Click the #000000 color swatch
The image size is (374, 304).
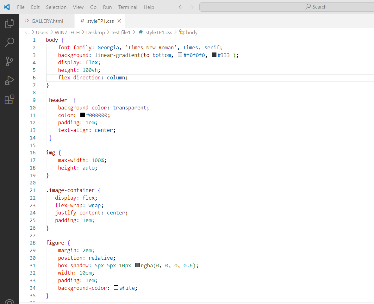(x=83, y=115)
